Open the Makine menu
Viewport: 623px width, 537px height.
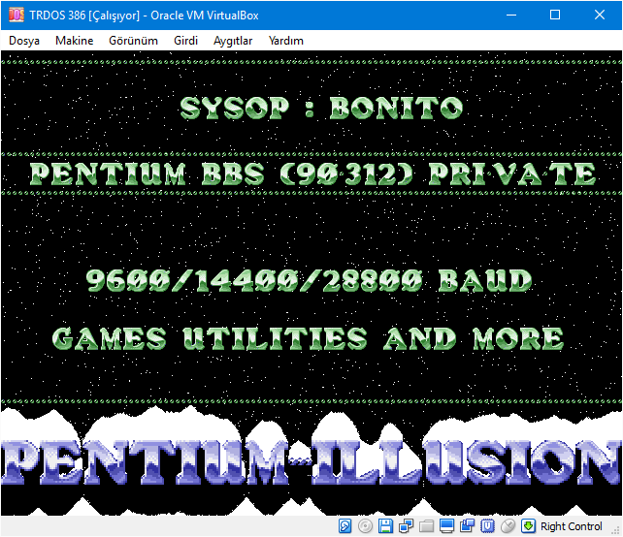75,41
